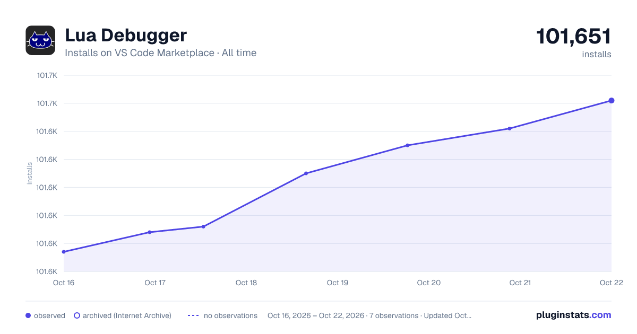Click the 'archived (Internet Archive)' legend label
The image size is (637, 334).
[127, 315]
